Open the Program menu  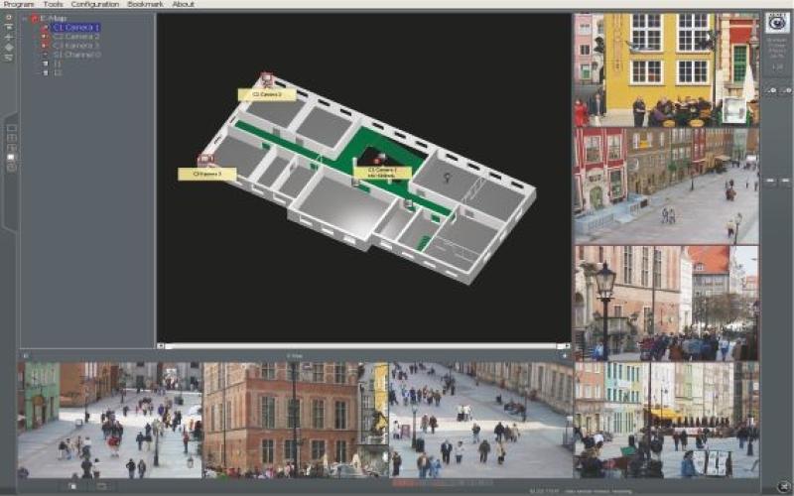(x=18, y=4)
